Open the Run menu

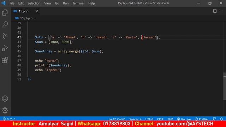click(x=66, y=3)
